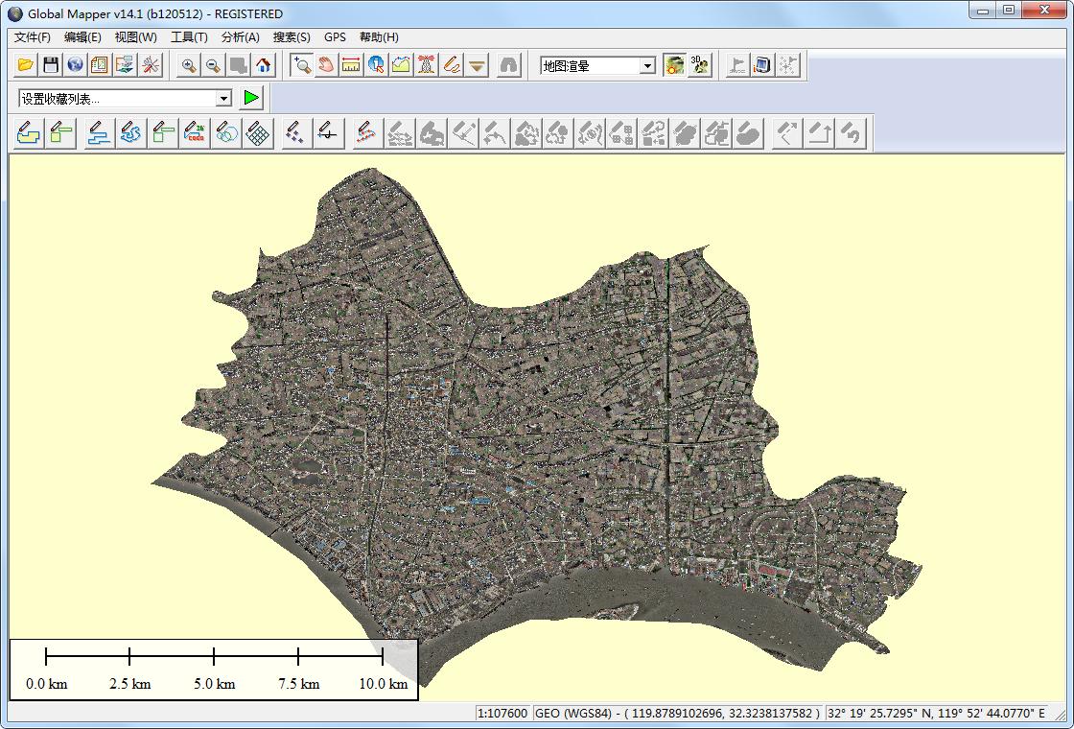This screenshot has width=1074, height=729.
Task: Open the 文件(F) menu
Action: pyautogui.click(x=33, y=37)
